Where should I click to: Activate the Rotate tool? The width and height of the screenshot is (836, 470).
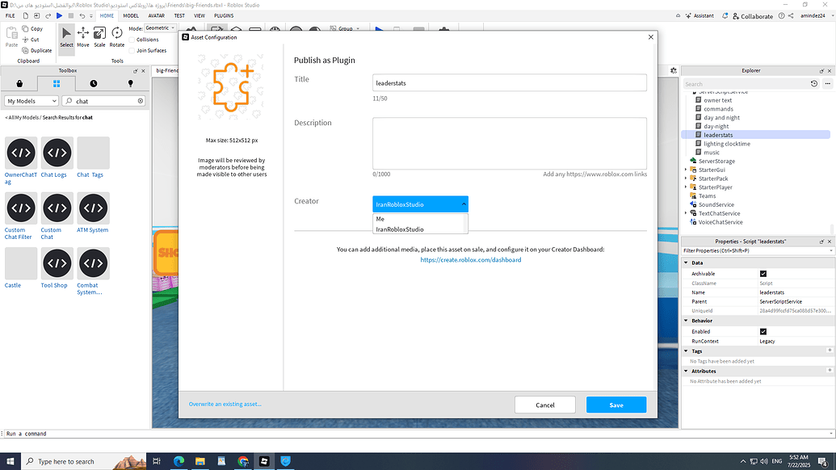tap(117, 37)
